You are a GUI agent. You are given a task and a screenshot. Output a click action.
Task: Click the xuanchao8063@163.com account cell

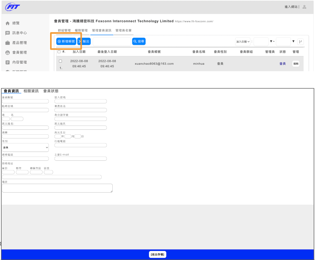(154, 64)
